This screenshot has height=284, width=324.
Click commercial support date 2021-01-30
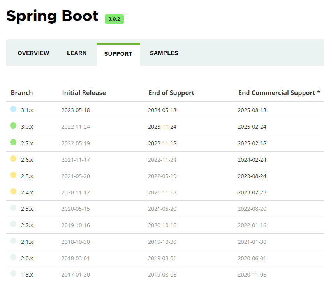[252, 242]
